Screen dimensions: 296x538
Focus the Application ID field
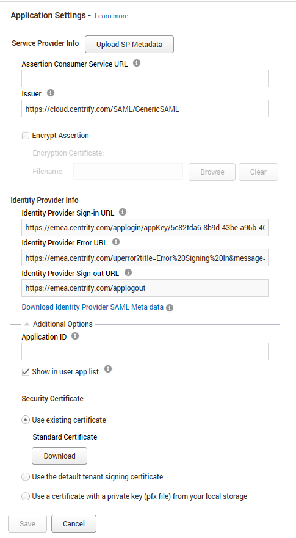tap(145, 351)
